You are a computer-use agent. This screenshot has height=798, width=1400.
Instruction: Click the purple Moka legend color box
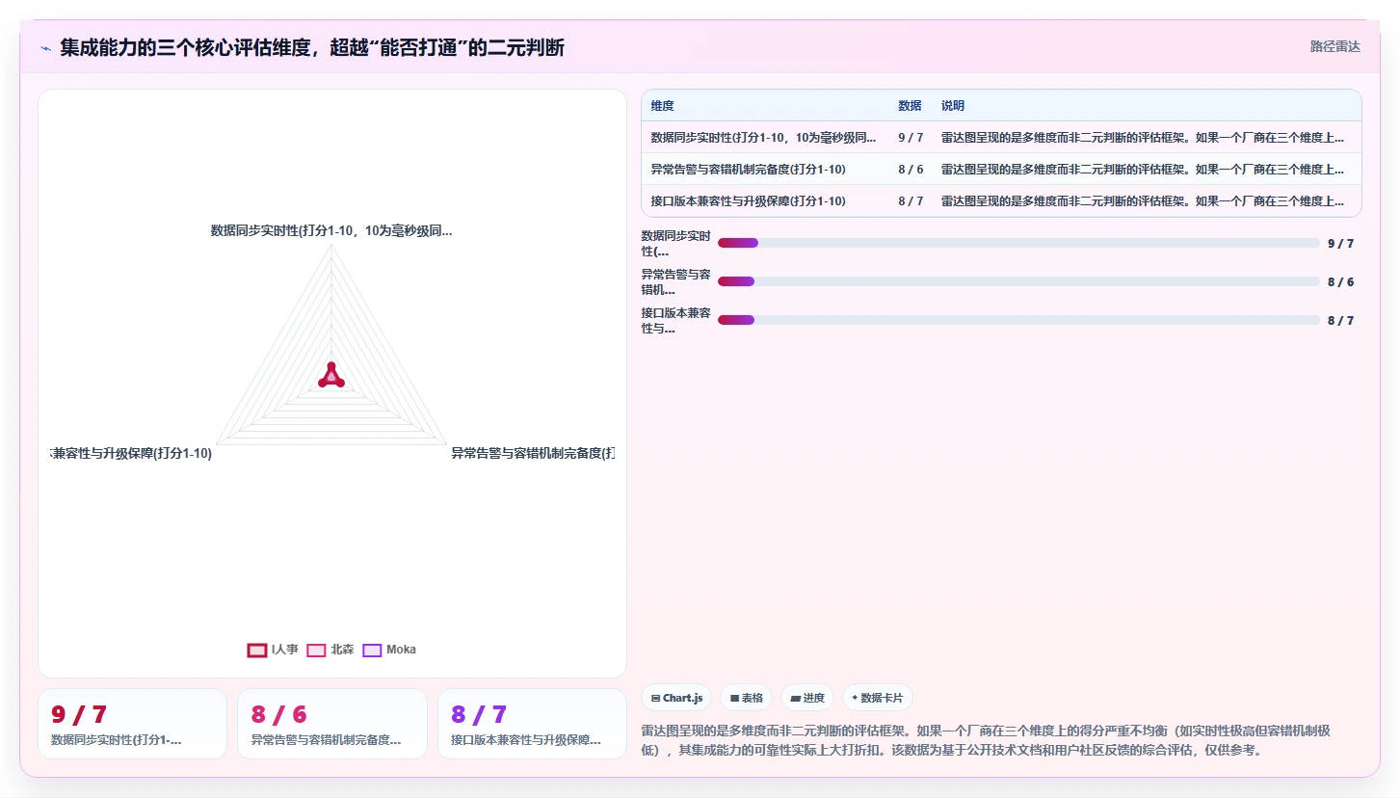click(x=372, y=650)
